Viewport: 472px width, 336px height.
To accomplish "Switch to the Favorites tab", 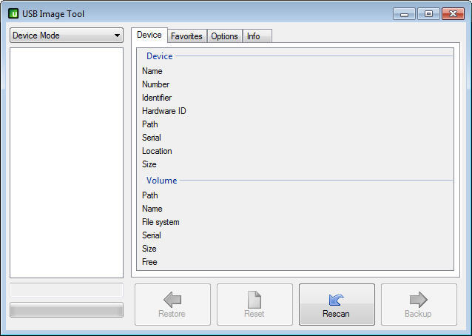I will (x=186, y=36).
